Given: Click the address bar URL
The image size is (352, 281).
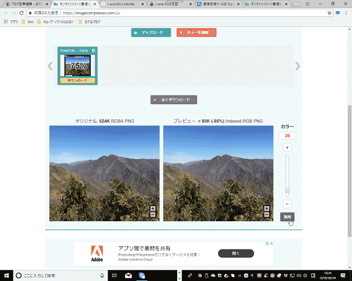Looking at the screenshot, I should 92,13.
